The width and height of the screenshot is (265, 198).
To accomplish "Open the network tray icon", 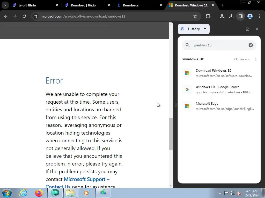I will 233,193.
